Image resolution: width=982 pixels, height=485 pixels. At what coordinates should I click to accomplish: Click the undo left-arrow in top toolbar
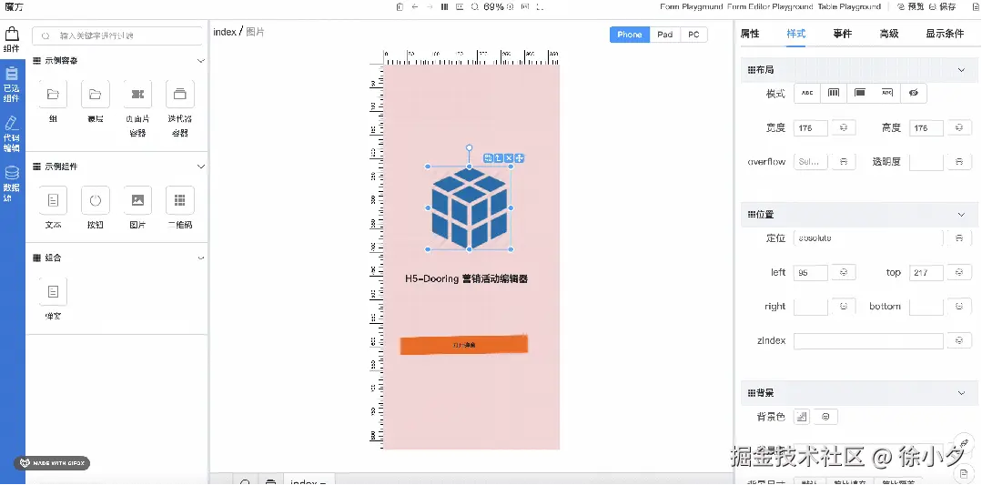(x=415, y=7)
